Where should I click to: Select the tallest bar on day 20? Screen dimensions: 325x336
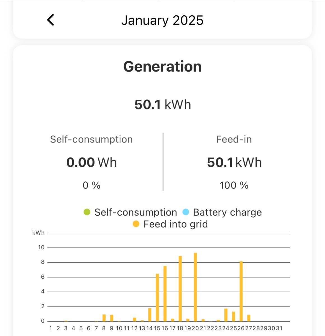coord(195,287)
